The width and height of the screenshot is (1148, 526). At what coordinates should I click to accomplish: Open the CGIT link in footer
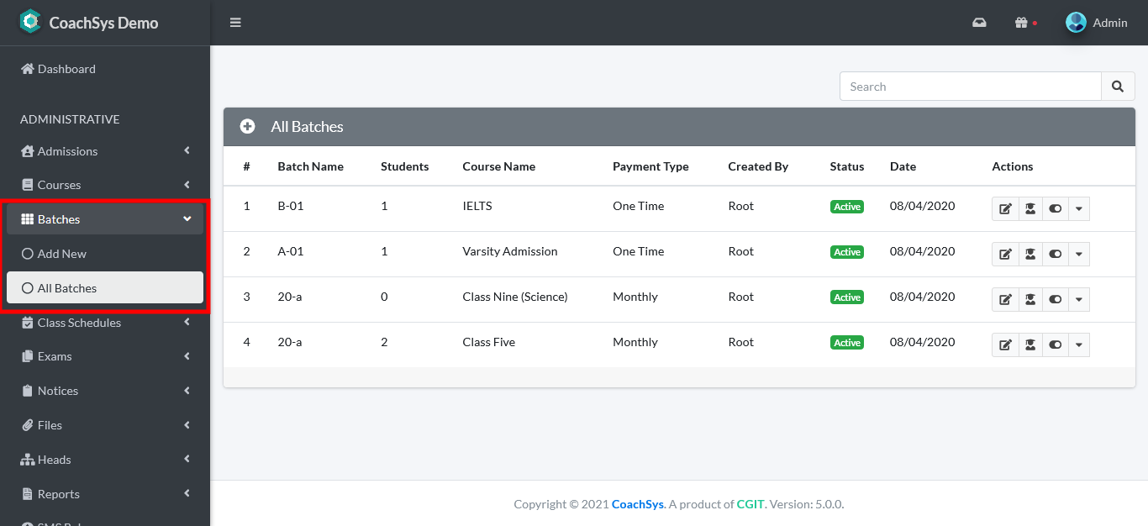[x=750, y=504]
